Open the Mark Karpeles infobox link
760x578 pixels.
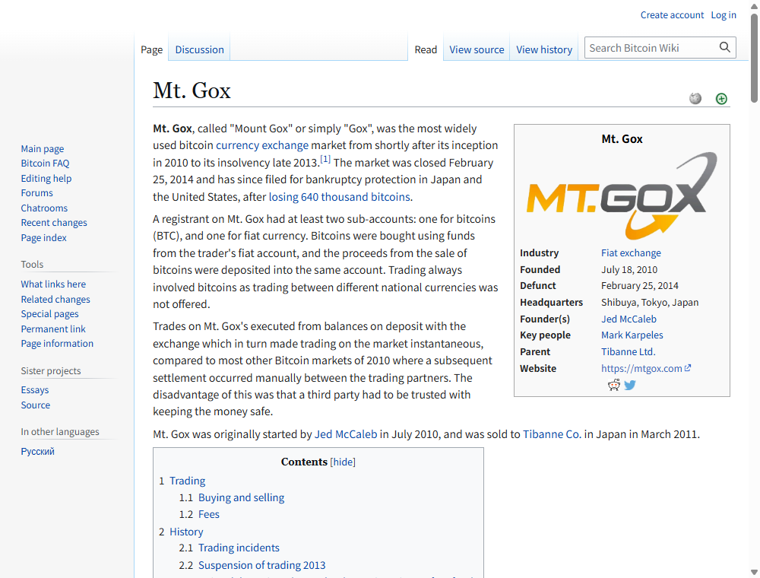632,335
